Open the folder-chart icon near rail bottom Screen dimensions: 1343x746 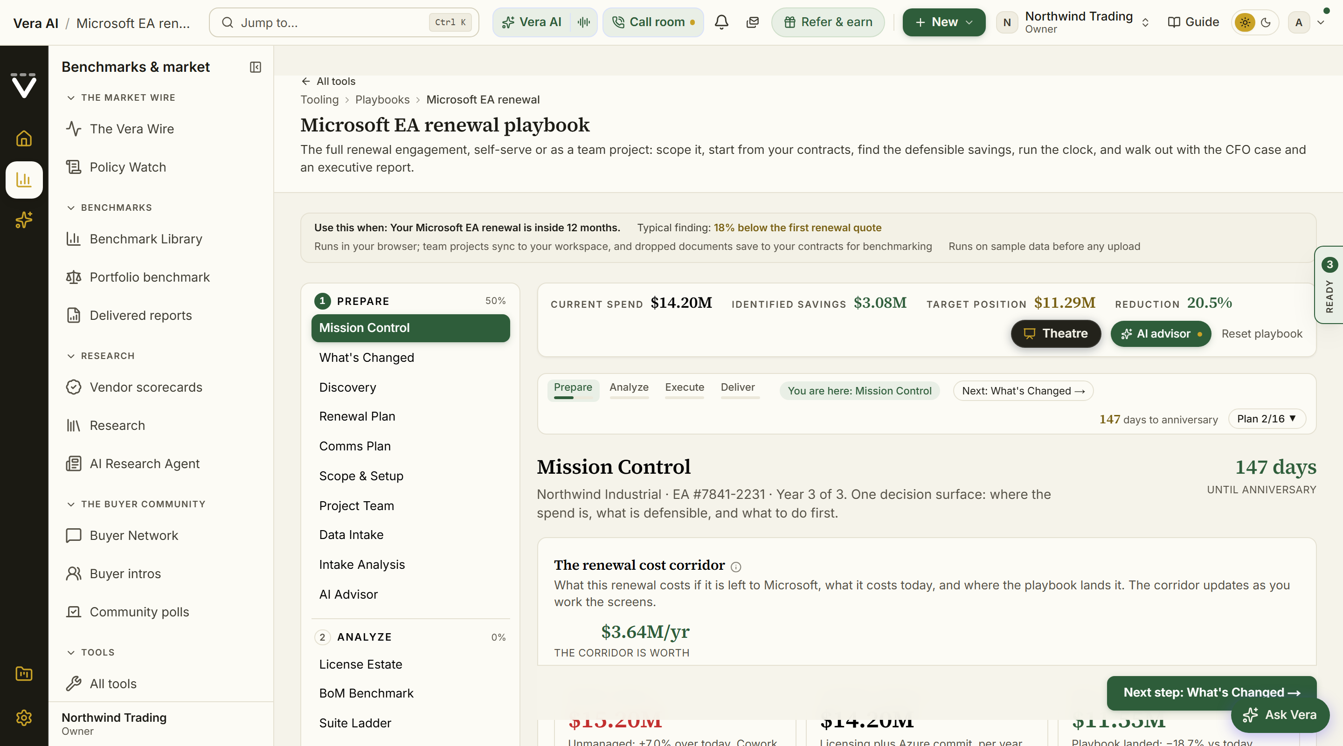coord(24,674)
